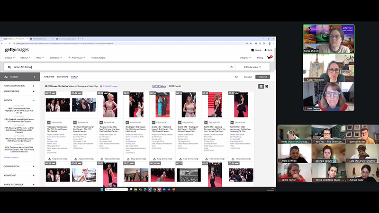Select the All filter toggle
379x213 pixels.
click(236, 76)
